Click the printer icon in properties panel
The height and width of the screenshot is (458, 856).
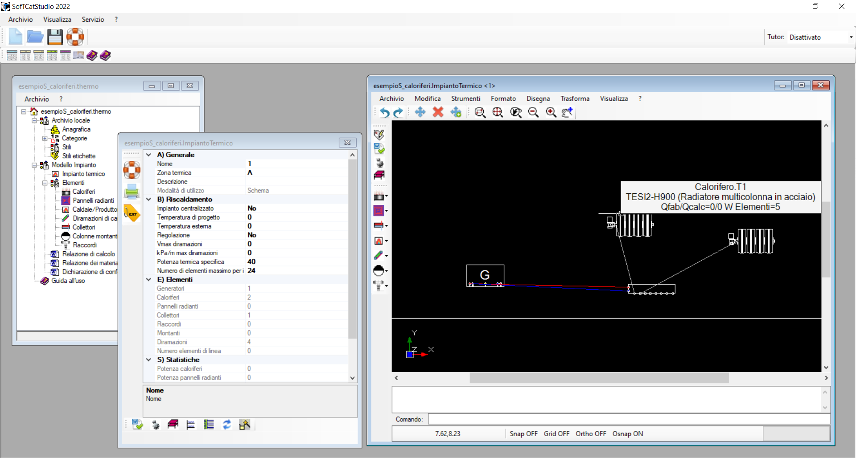132,192
